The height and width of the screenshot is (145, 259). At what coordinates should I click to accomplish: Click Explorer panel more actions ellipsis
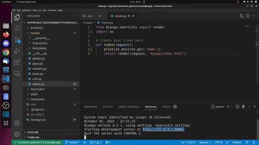[x=74, y=16]
